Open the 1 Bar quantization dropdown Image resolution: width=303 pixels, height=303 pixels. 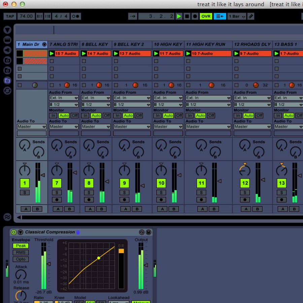click(237, 16)
